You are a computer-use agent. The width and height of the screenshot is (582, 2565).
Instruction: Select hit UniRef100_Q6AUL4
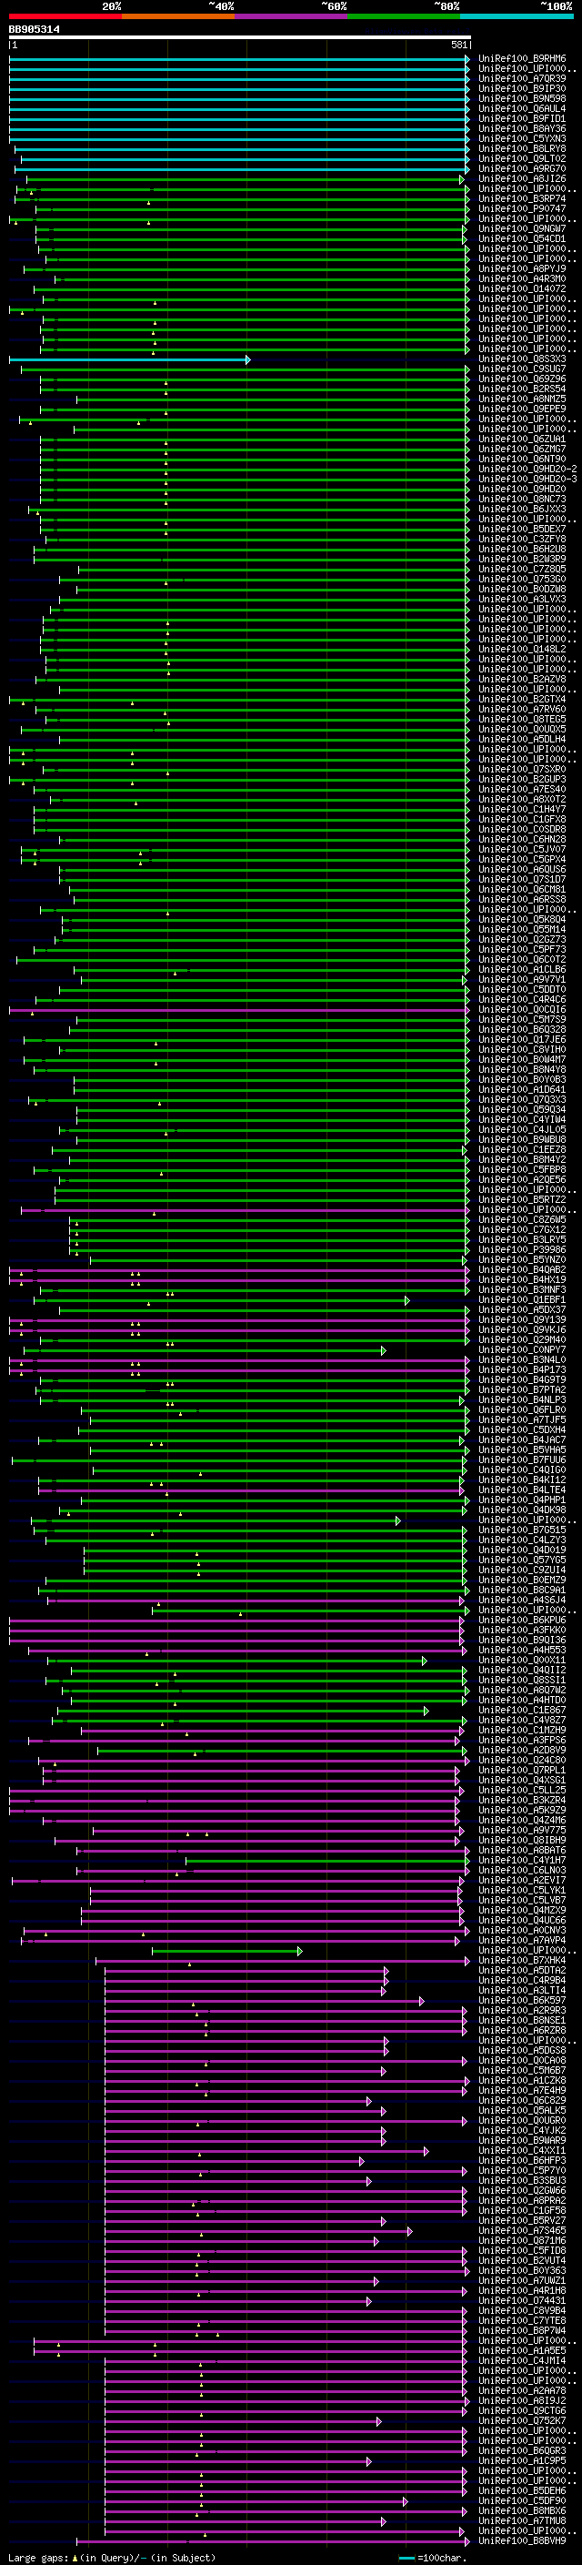[522, 108]
